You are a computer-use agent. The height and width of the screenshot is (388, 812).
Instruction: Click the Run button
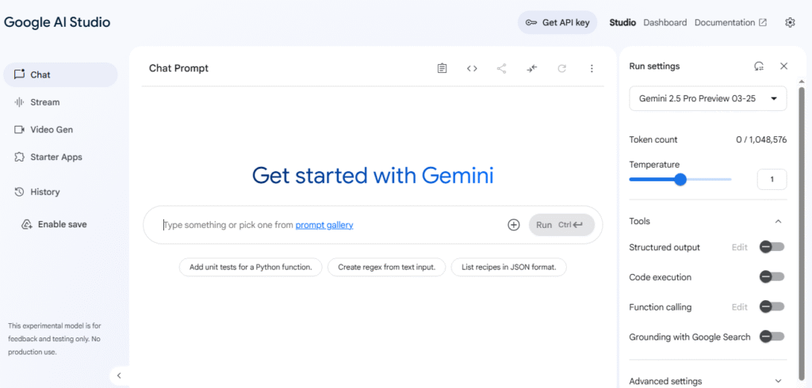(561, 225)
